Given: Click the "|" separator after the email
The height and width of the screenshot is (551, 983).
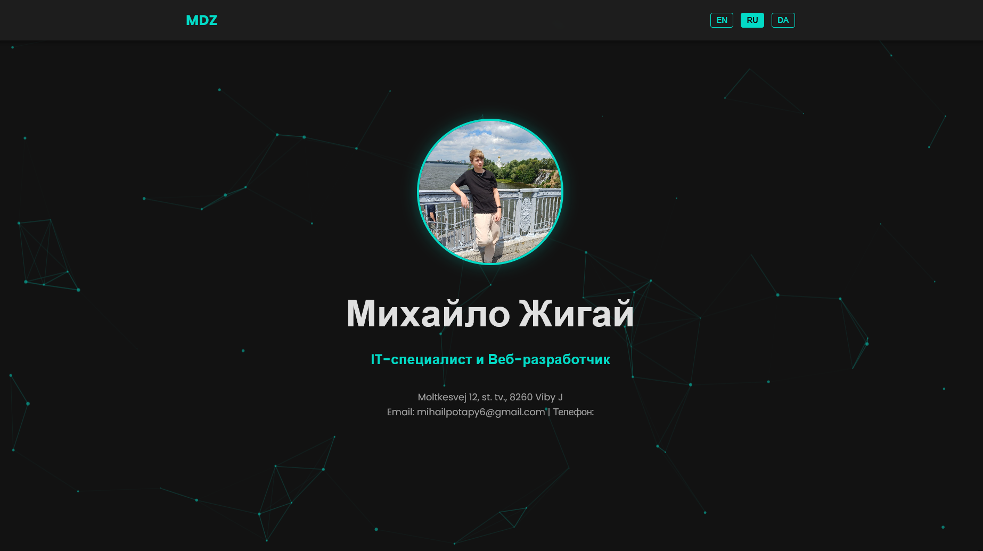Looking at the screenshot, I should coord(549,412).
